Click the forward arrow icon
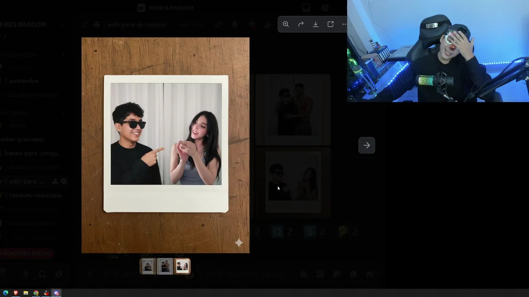This screenshot has width=529, height=297. click(301, 24)
